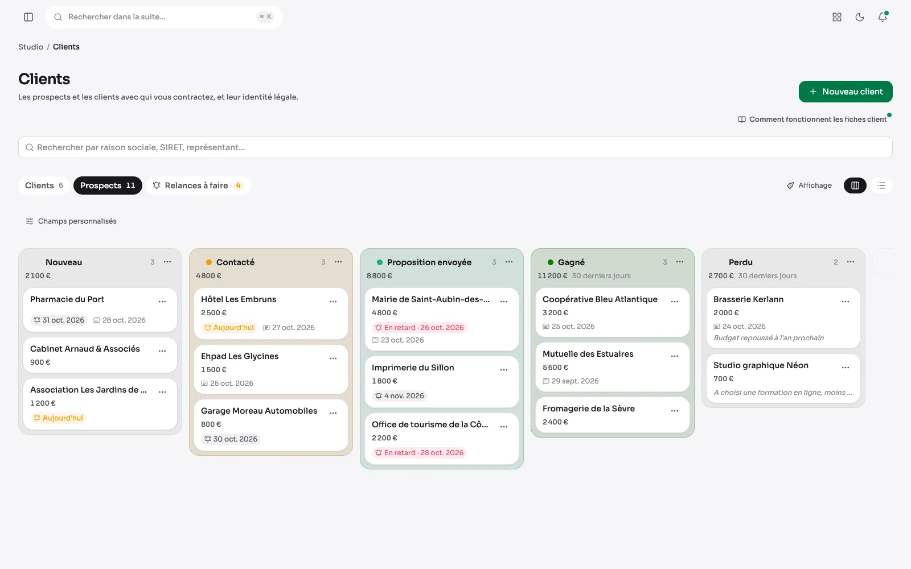Click the green Gagné status dot
This screenshot has height=569, width=911.
click(x=551, y=262)
